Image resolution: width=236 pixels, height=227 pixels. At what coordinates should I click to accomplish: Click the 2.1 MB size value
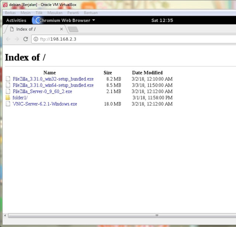click(x=114, y=91)
